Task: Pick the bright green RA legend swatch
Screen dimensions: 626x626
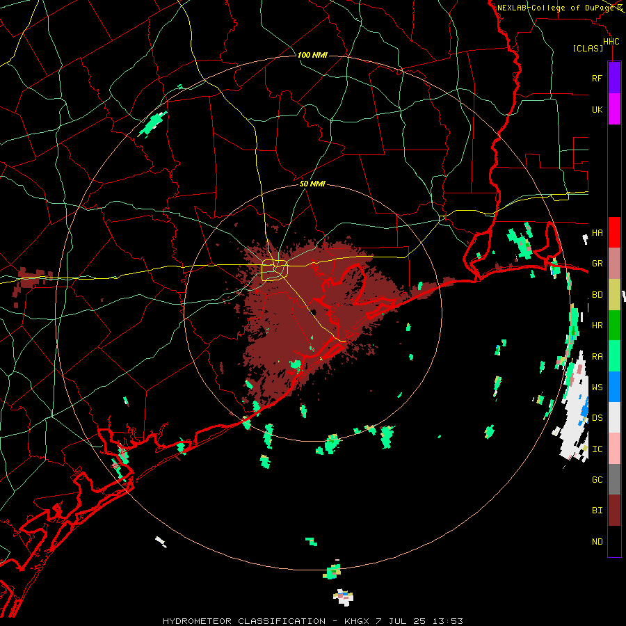Action: point(614,356)
